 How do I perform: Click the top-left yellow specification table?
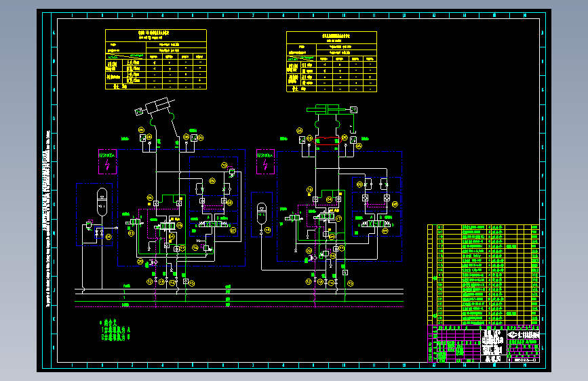pyautogui.click(x=155, y=59)
